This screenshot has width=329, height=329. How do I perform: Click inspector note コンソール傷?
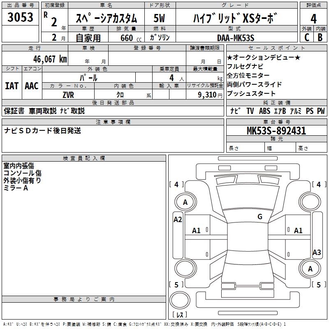22,173
